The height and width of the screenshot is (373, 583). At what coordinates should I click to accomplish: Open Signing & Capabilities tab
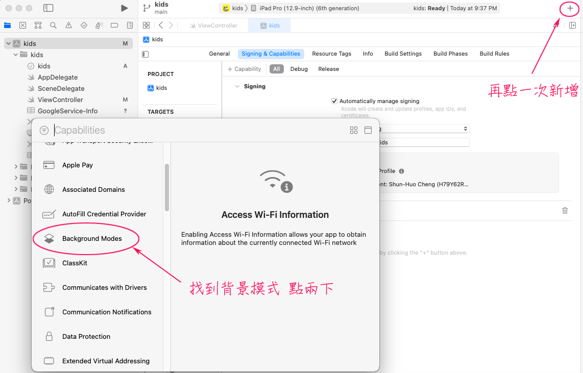click(x=271, y=54)
